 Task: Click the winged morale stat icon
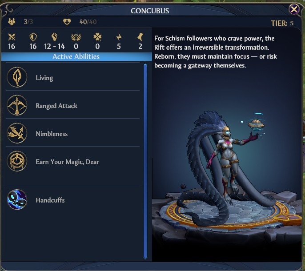pyautogui.click(x=76, y=37)
